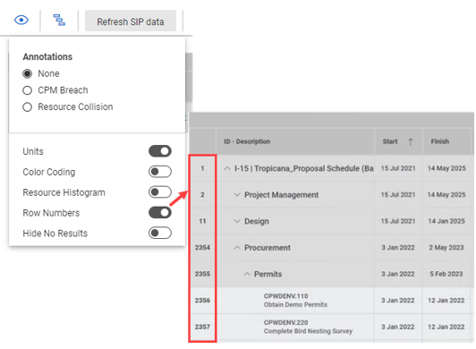
Task: Turn off the Units toggle
Action: (160, 151)
